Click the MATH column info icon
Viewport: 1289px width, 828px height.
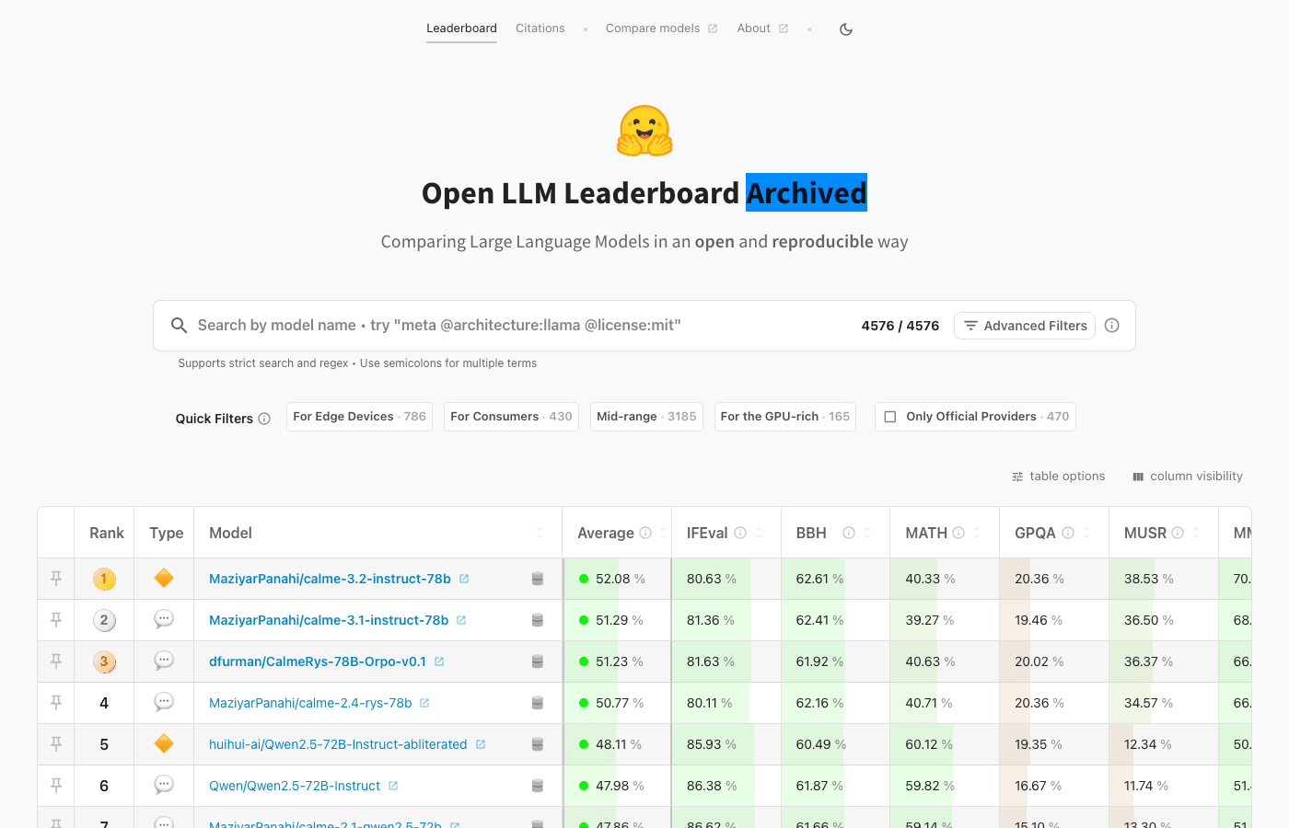pos(958,533)
